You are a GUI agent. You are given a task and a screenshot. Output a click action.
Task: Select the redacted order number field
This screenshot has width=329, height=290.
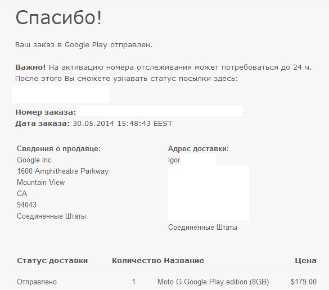coord(160,111)
